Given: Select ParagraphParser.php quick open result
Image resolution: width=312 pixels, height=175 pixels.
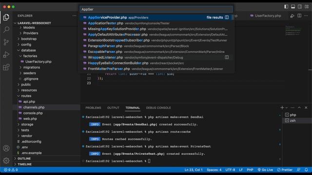Looking at the screenshot, I should coord(156,46).
